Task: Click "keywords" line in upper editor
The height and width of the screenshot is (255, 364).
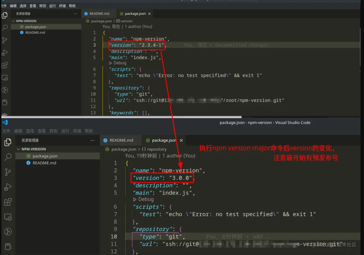Action: click(129, 113)
